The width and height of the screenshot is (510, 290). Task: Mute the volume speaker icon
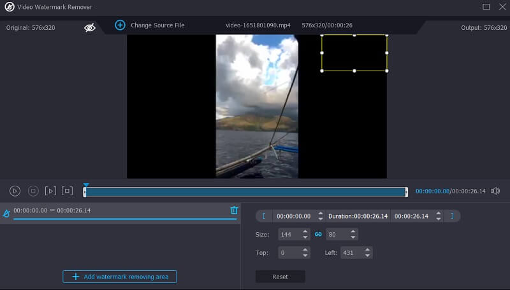pyautogui.click(x=496, y=191)
